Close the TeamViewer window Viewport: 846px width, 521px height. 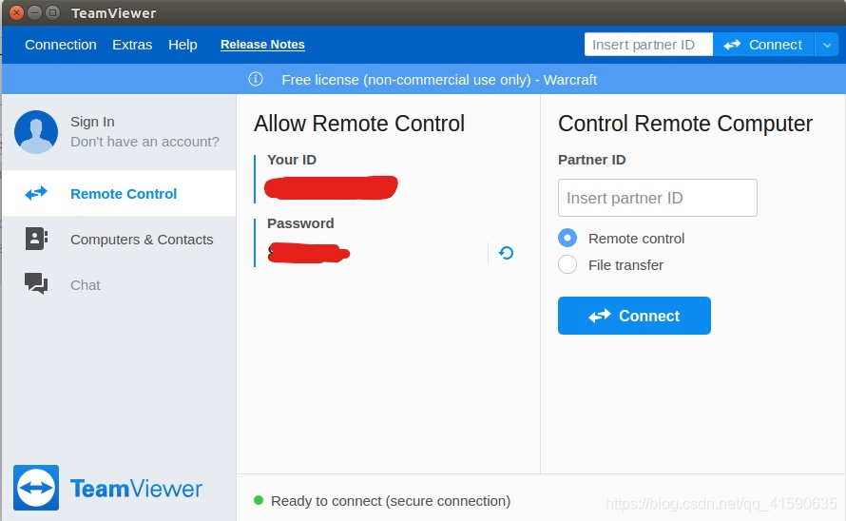point(17,12)
